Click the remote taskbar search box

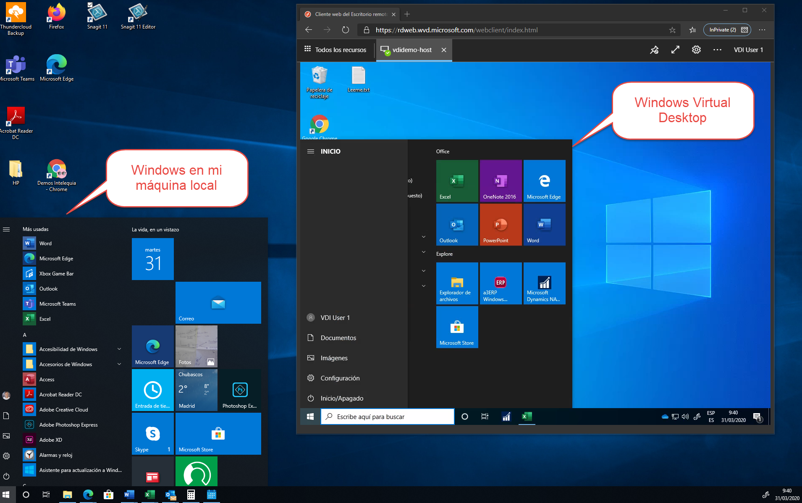point(387,417)
